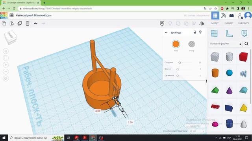Image resolution: width=252 pixels, height=141 pixels.
Task: Fit all in view button
Action: pyautogui.click(x=6, y=58)
